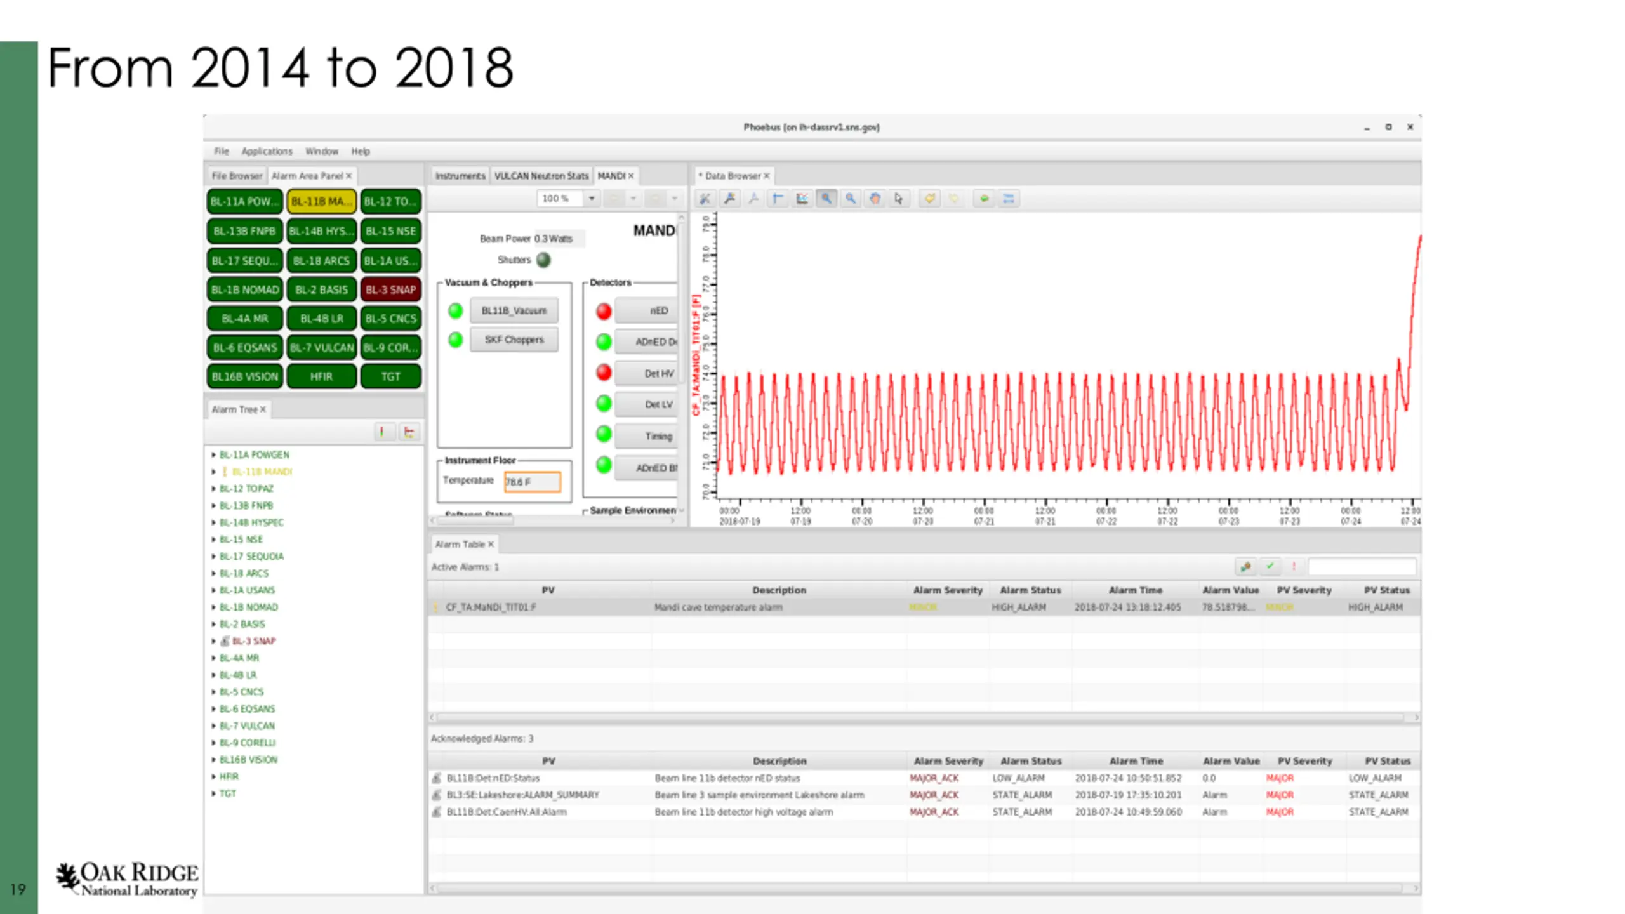Image resolution: width=1625 pixels, height=914 pixels.
Task: Click the Shutters indicator LED
Action: coord(543,260)
